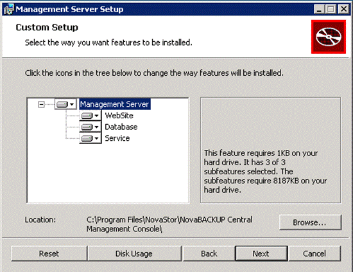Open the Management Server install-option dropdown arrow
The image size is (353, 272).
72,104
